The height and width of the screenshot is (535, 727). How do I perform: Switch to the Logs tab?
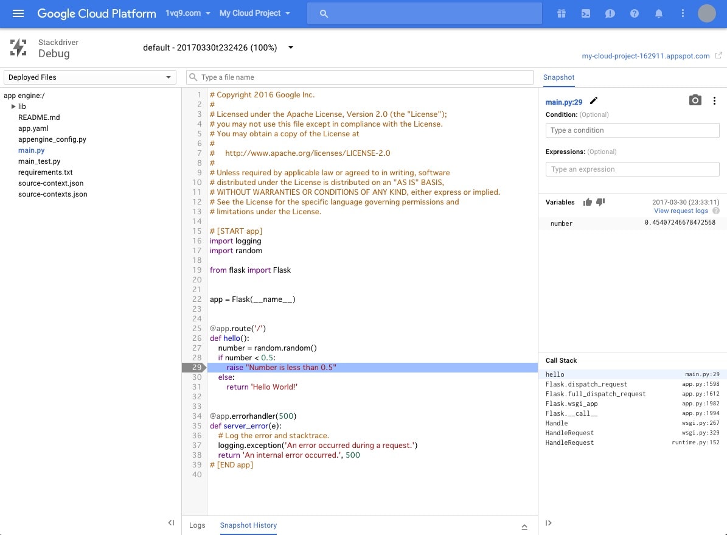tap(197, 525)
